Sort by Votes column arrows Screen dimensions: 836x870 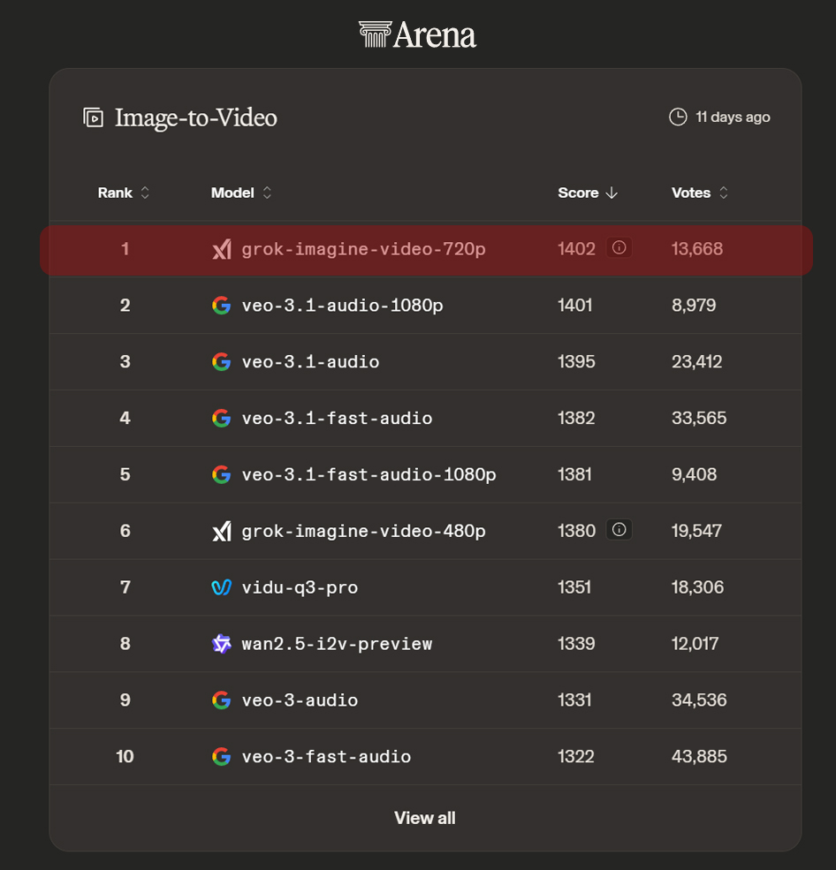click(x=724, y=193)
